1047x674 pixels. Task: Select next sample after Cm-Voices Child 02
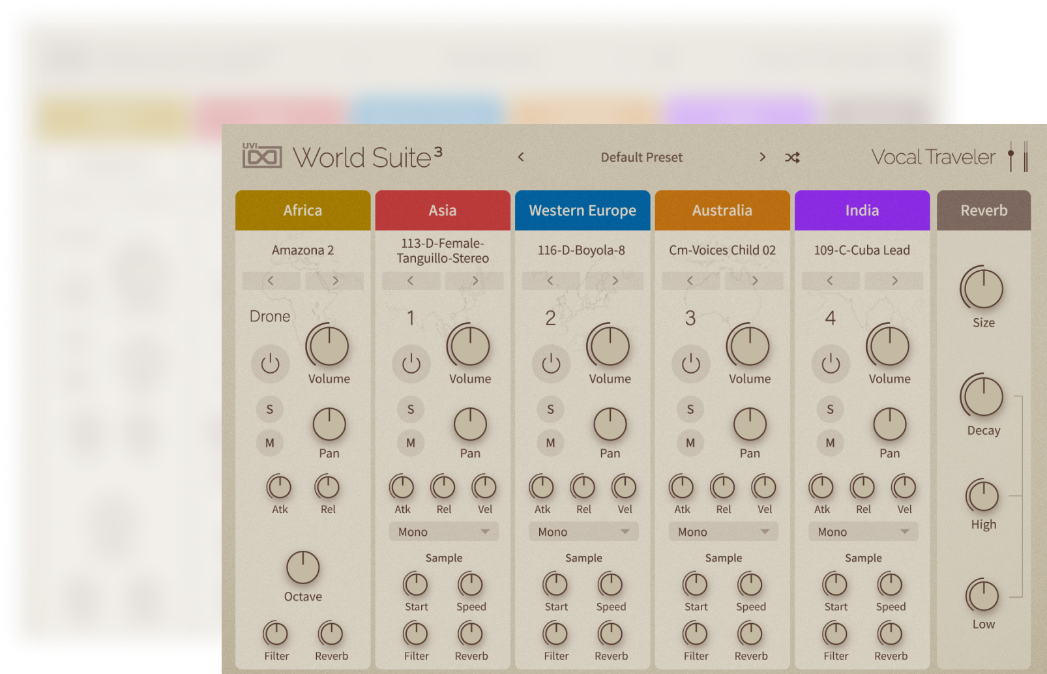point(754,281)
